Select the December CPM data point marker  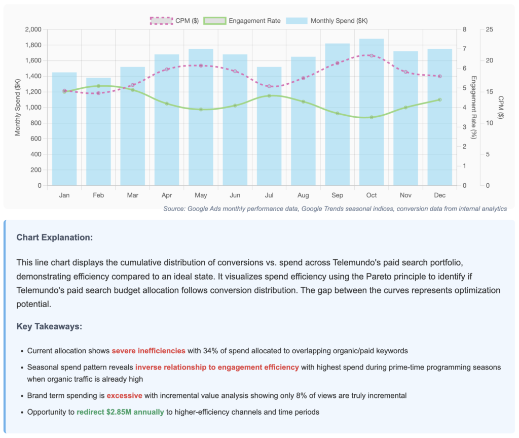pyautogui.click(x=439, y=76)
